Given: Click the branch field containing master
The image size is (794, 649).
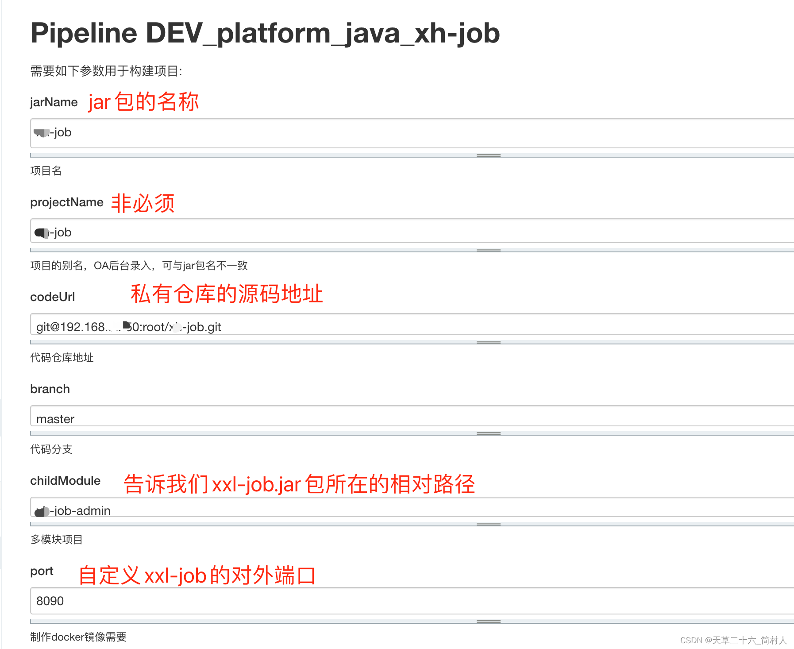Looking at the screenshot, I should (x=412, y=416).
